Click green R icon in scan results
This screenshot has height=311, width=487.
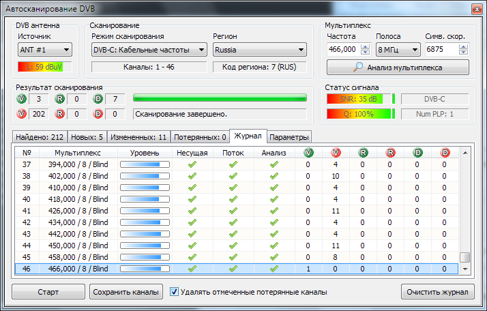pyautogui.click(x=60, y=100)
